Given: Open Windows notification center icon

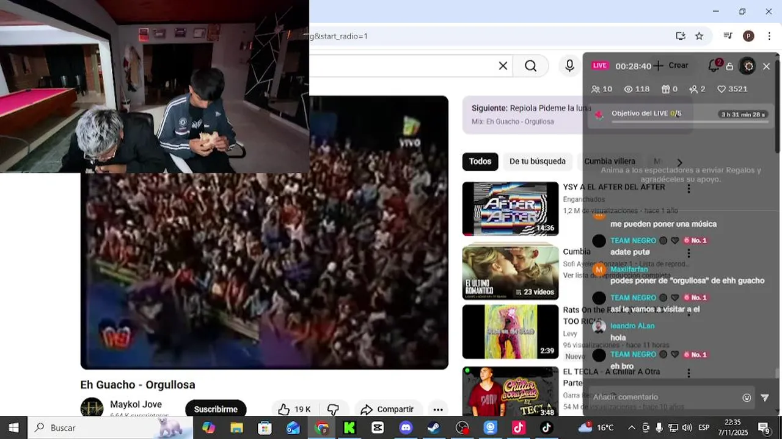Looking at the screenshot, I should (764, 427).
